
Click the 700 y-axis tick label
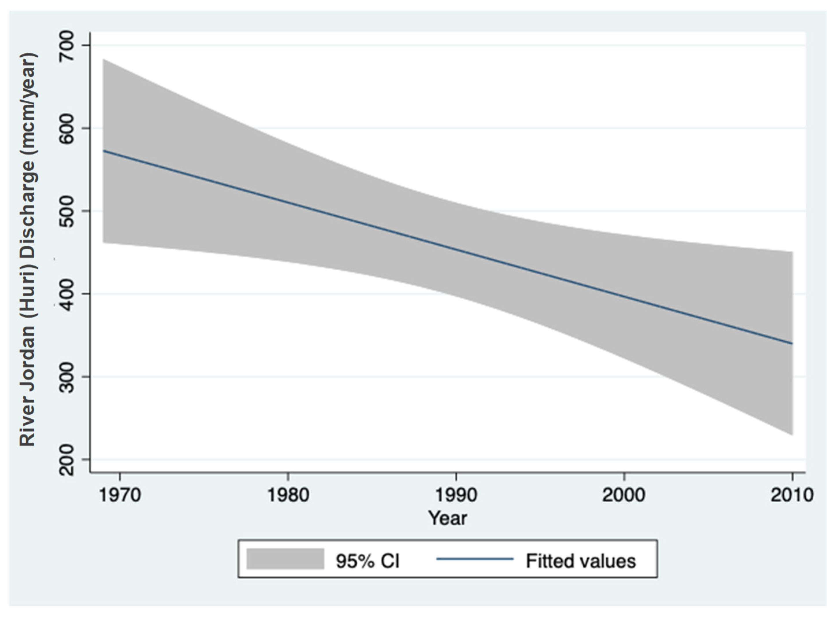[68, 46]
